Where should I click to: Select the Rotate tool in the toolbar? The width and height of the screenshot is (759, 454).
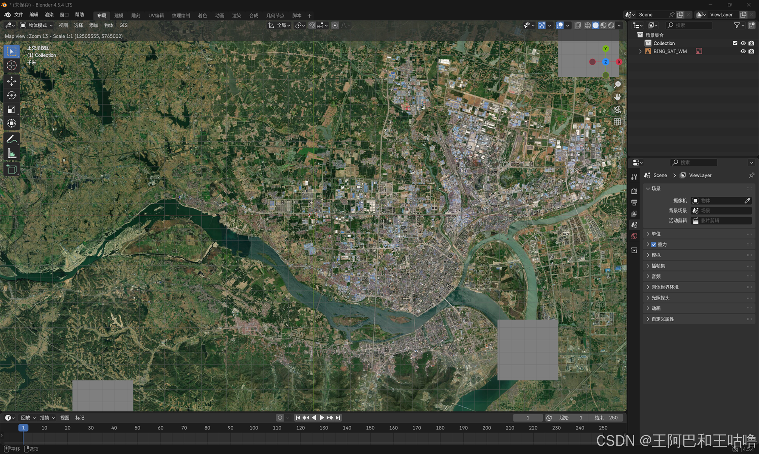11,96
